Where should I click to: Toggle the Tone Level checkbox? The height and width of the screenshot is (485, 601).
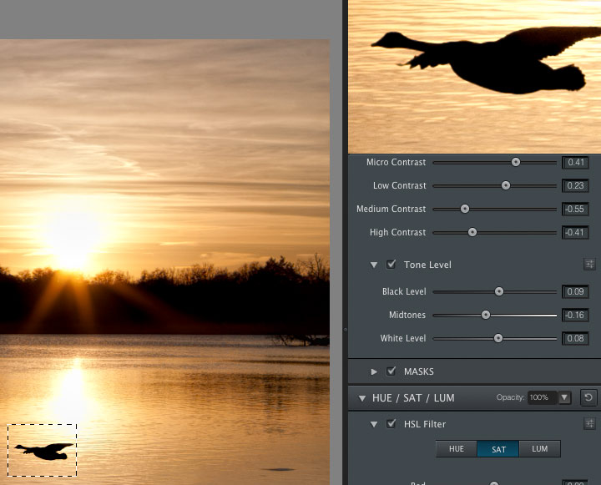point(391,264)
